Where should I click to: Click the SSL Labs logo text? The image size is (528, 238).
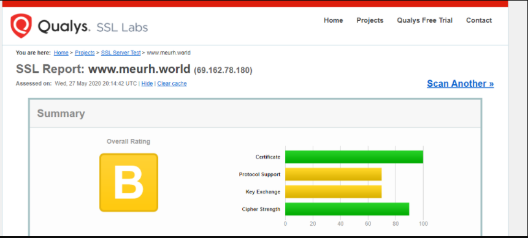[122, 28]
